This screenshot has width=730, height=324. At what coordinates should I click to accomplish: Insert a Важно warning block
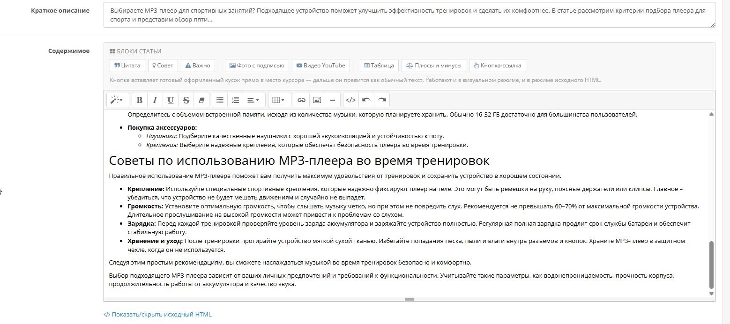198,66
